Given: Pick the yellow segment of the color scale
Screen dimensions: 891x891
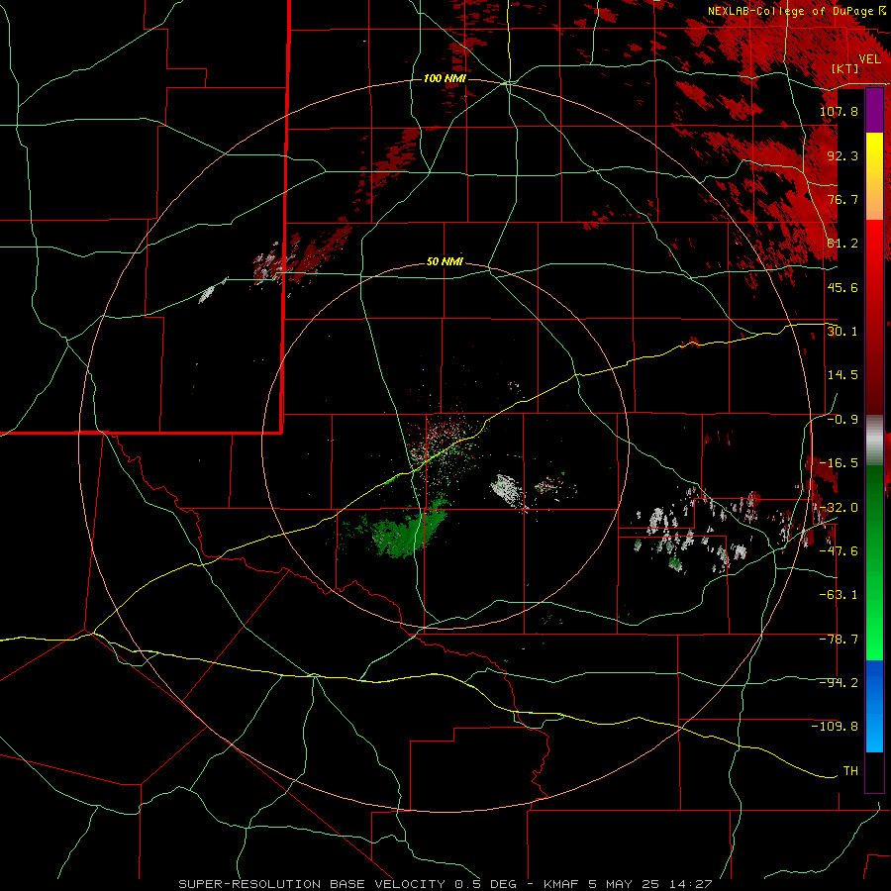Looking at the screenshot, I should tap(874, 176).
